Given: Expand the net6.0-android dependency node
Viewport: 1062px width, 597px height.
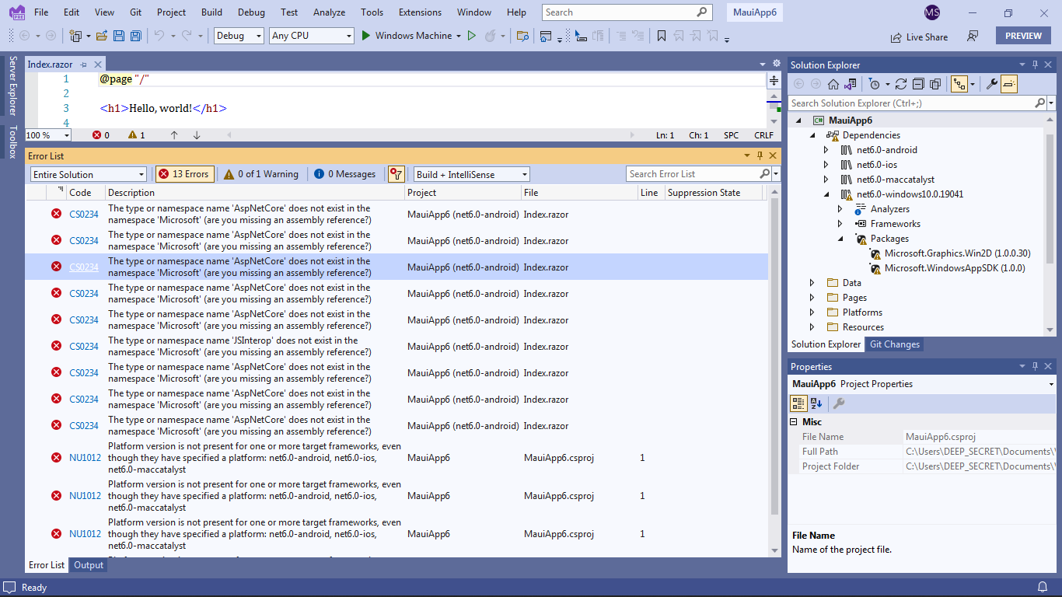Looking at the screenshot, I should [x=826, y=150].
